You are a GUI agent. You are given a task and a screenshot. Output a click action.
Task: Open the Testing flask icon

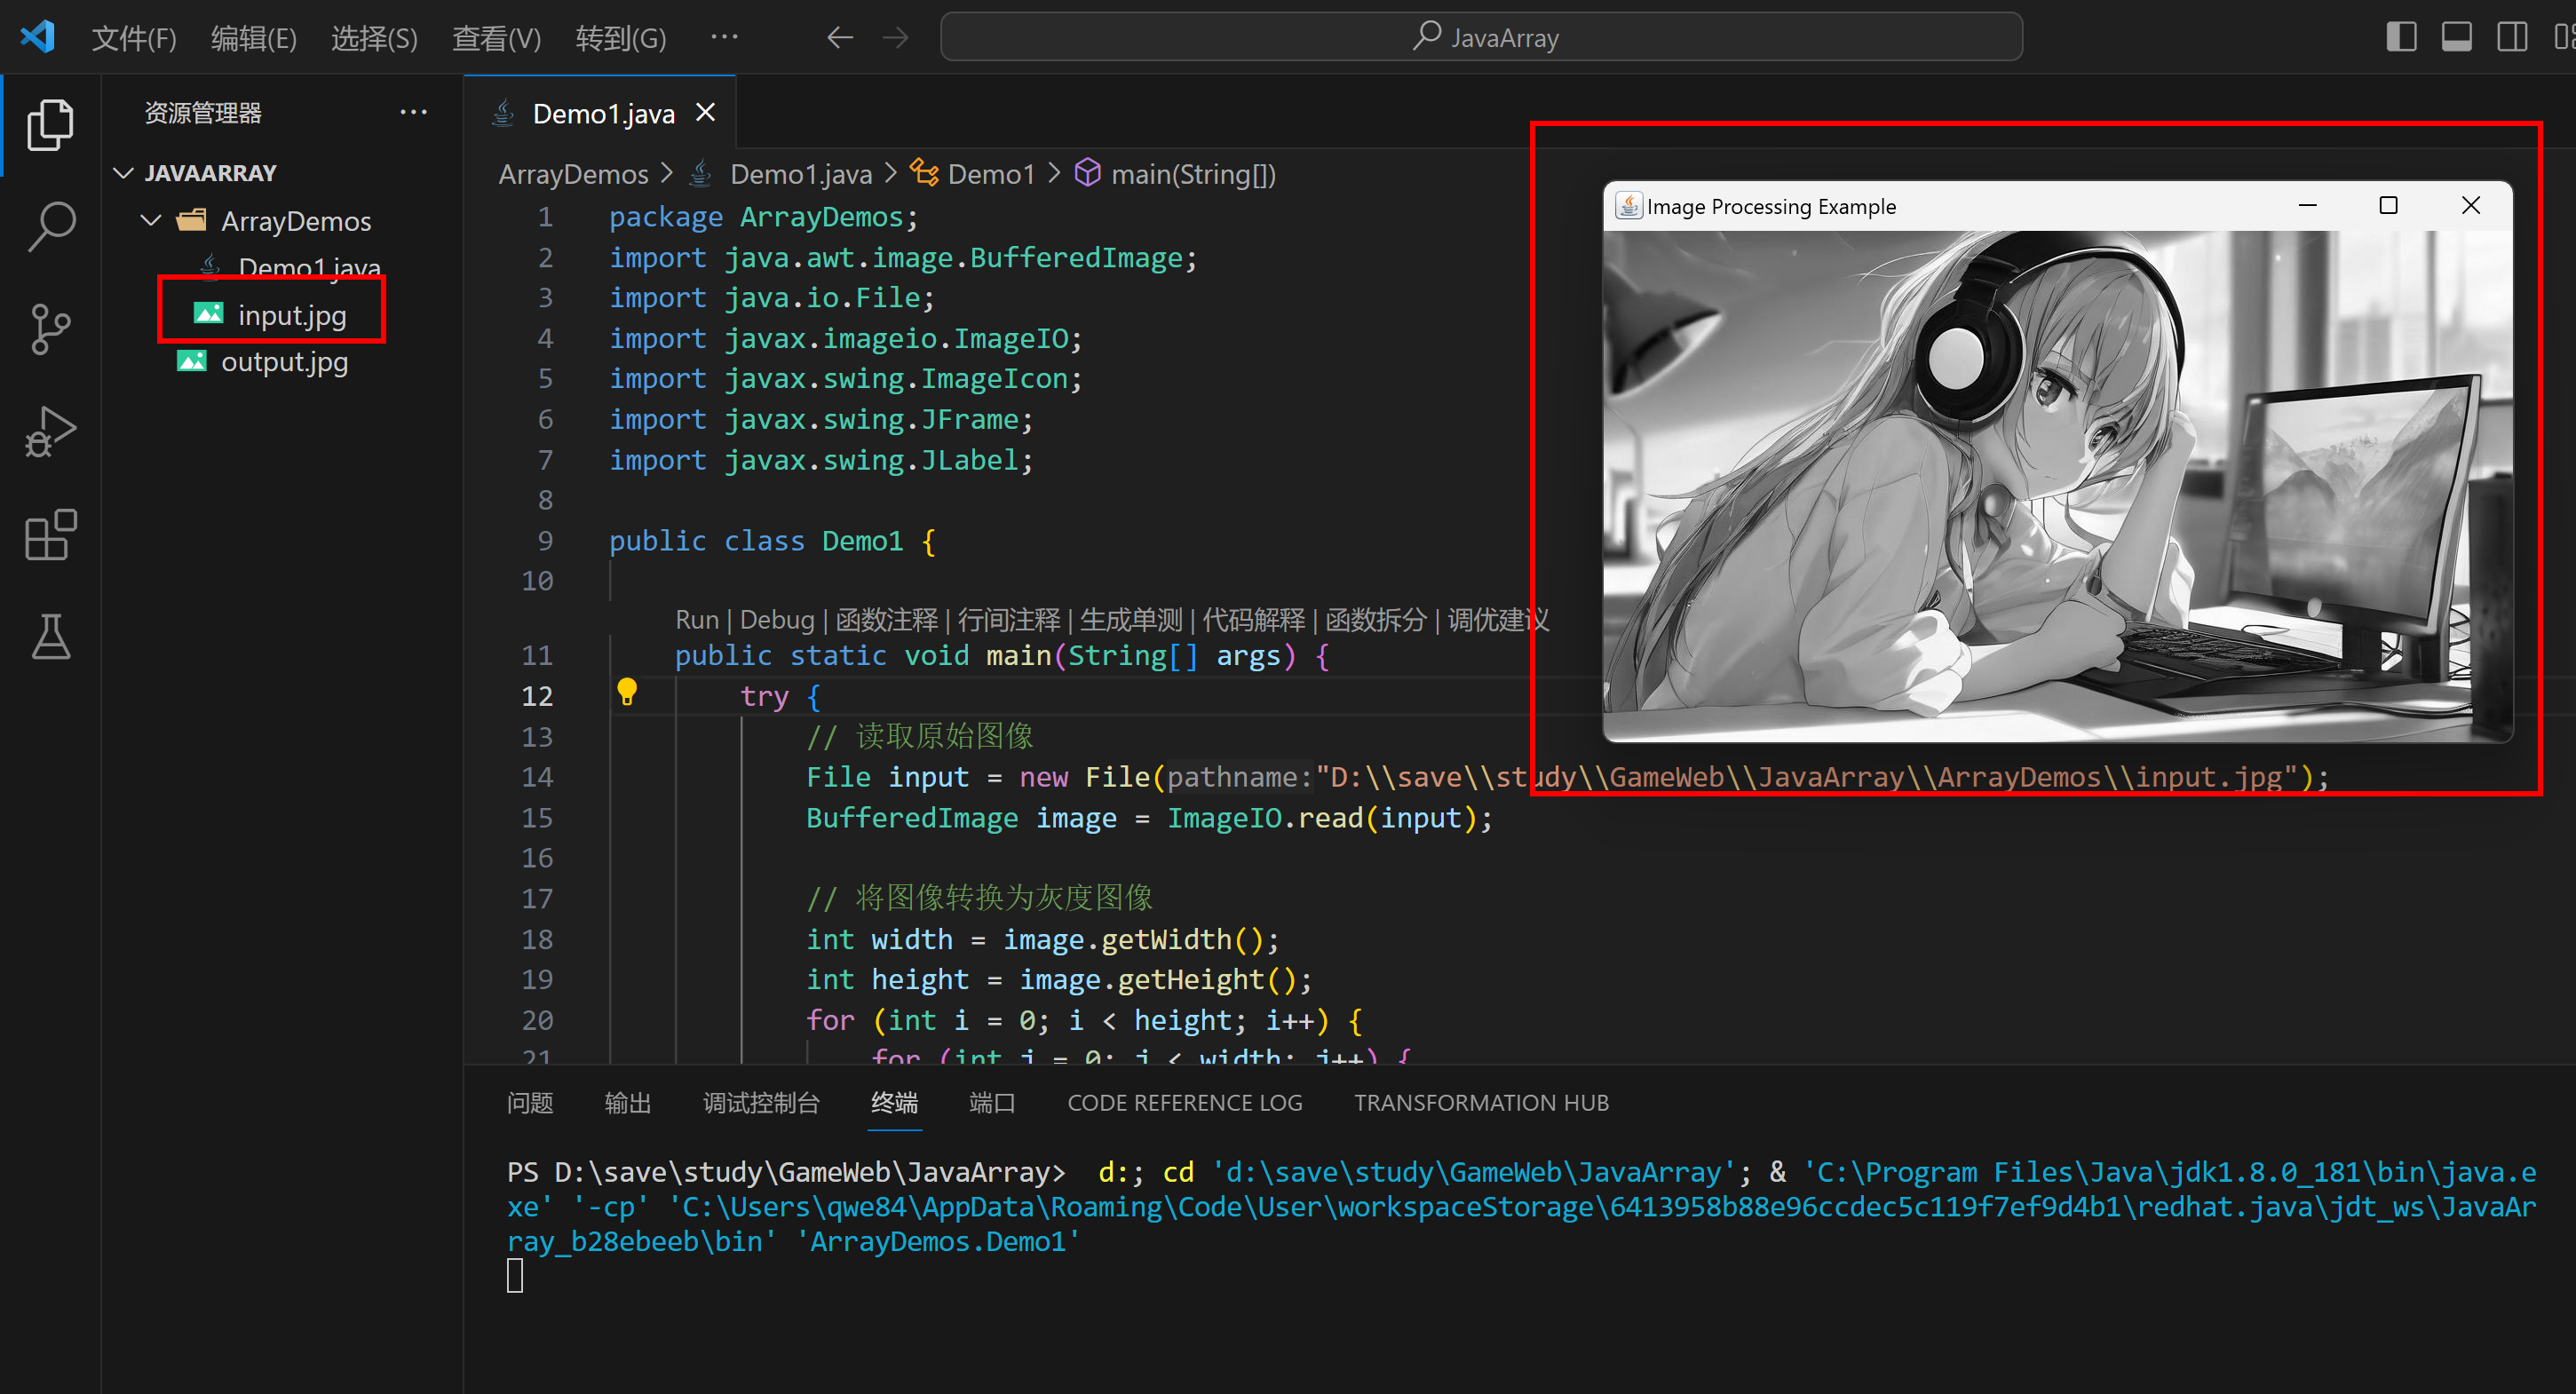pos(50,637)
